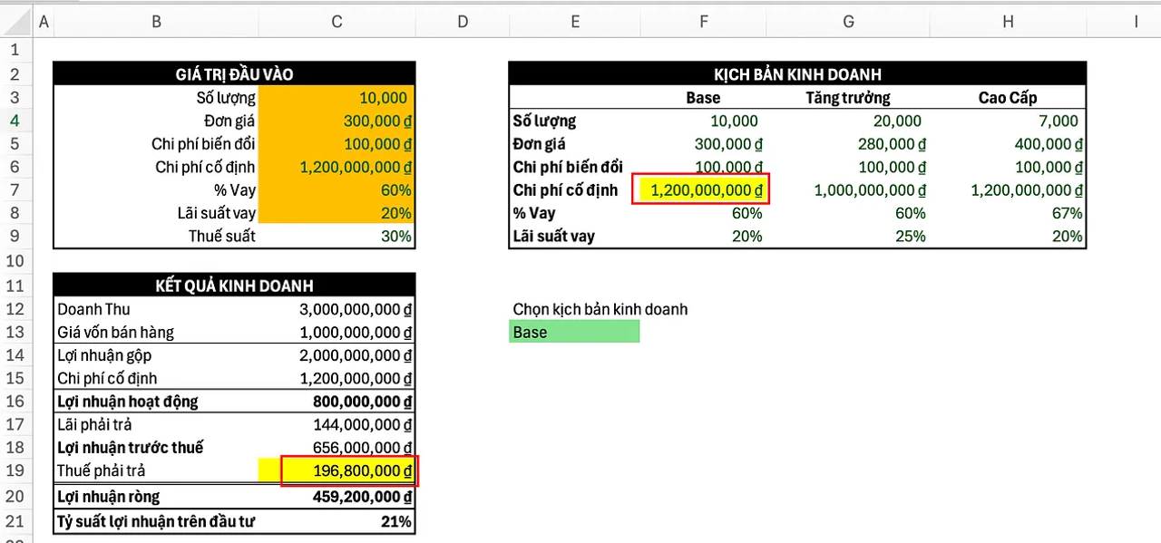Select the column F header
This screenshot has height=543, width=1161.
click(703, 21)
